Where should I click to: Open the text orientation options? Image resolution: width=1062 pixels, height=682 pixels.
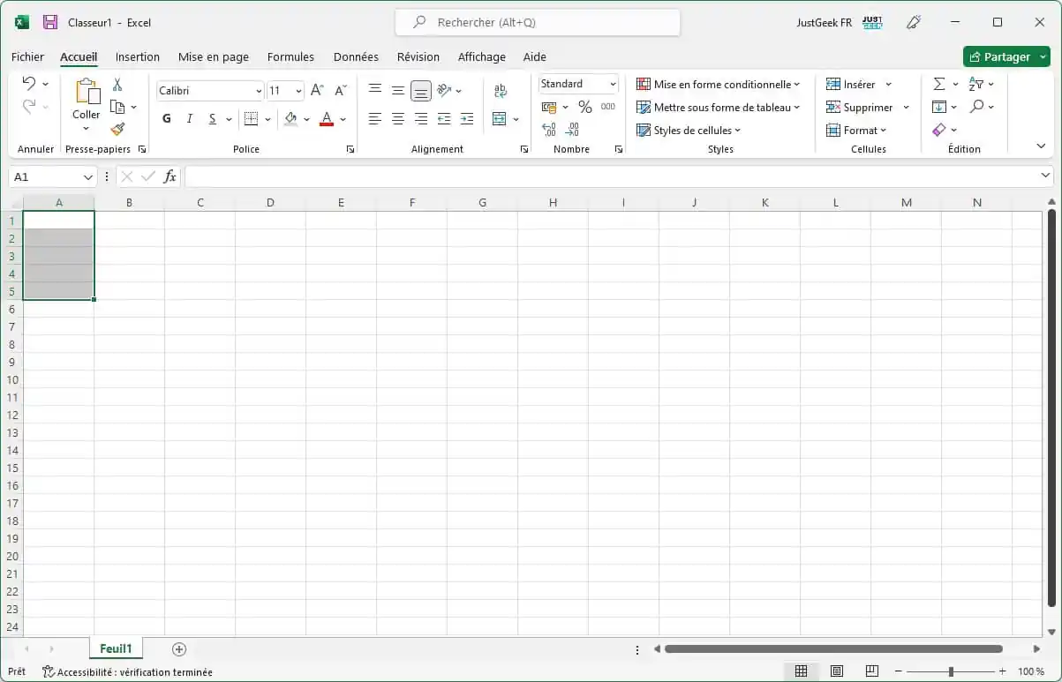(445, 90)
